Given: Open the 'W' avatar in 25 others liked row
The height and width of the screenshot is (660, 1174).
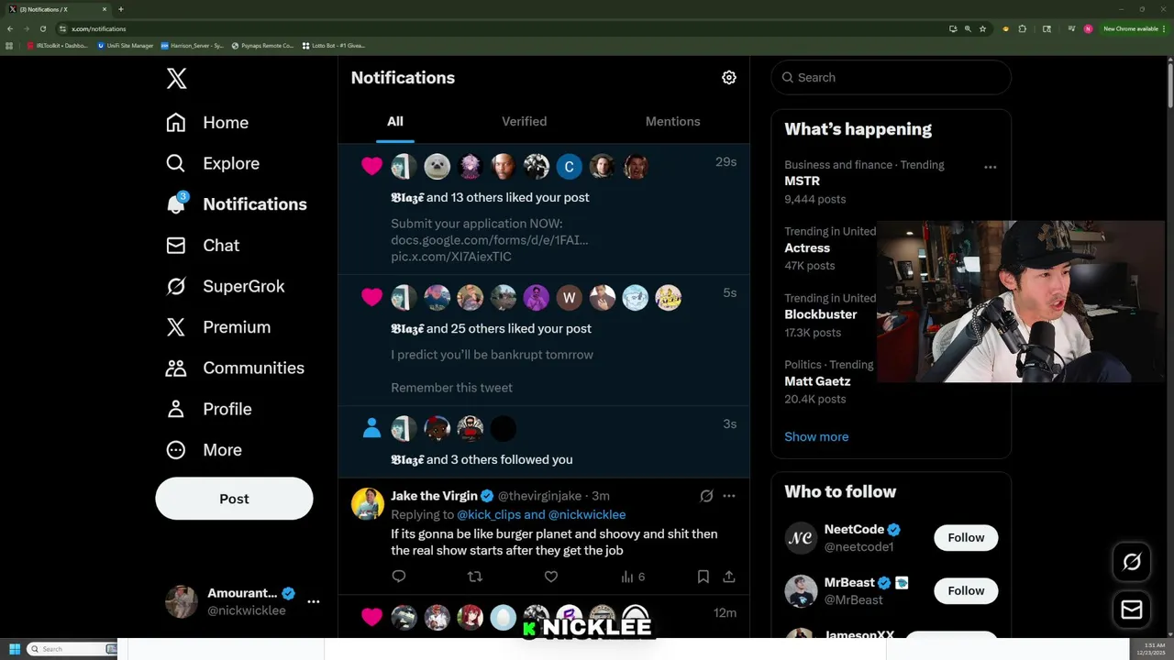Looking at the screenshot, I should click(570, 298).
